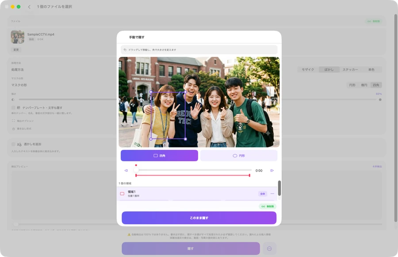The image size is (398, 257).
Task: Pick the 円形 region button in dialog
Action: tap(239, 155)
